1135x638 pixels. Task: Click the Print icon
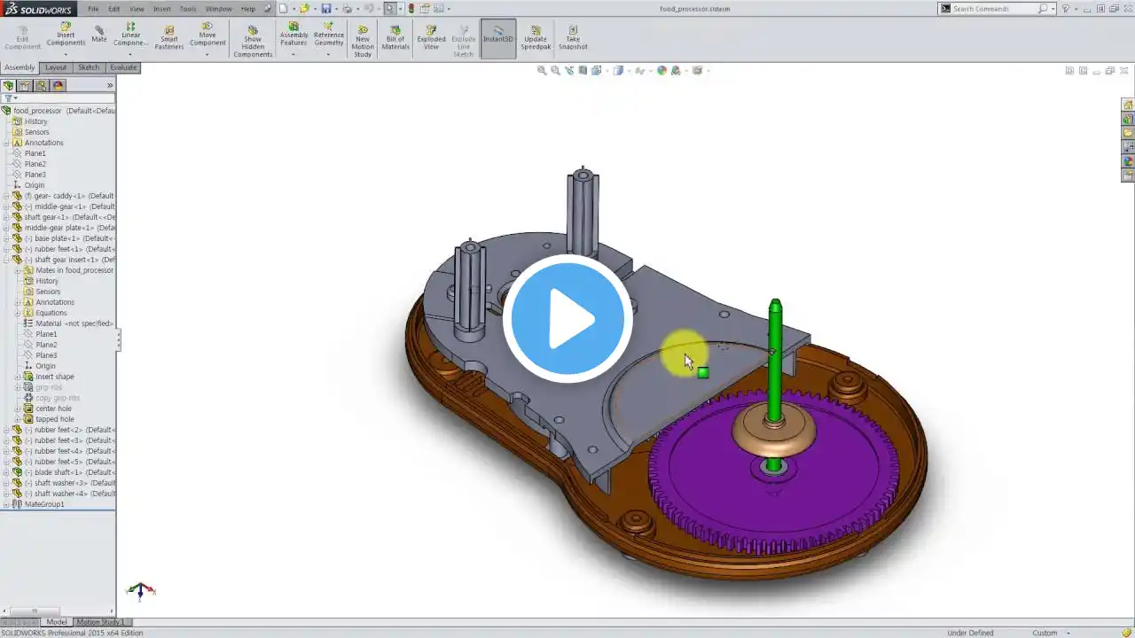(x=348, y=8)
